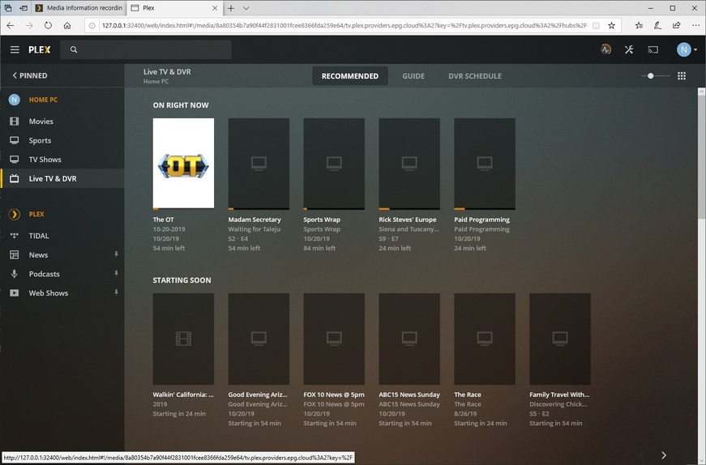Open browser Settings and more menu
Image resolution: width=706 pixels, height=465 pixels.
pos(695,26)
